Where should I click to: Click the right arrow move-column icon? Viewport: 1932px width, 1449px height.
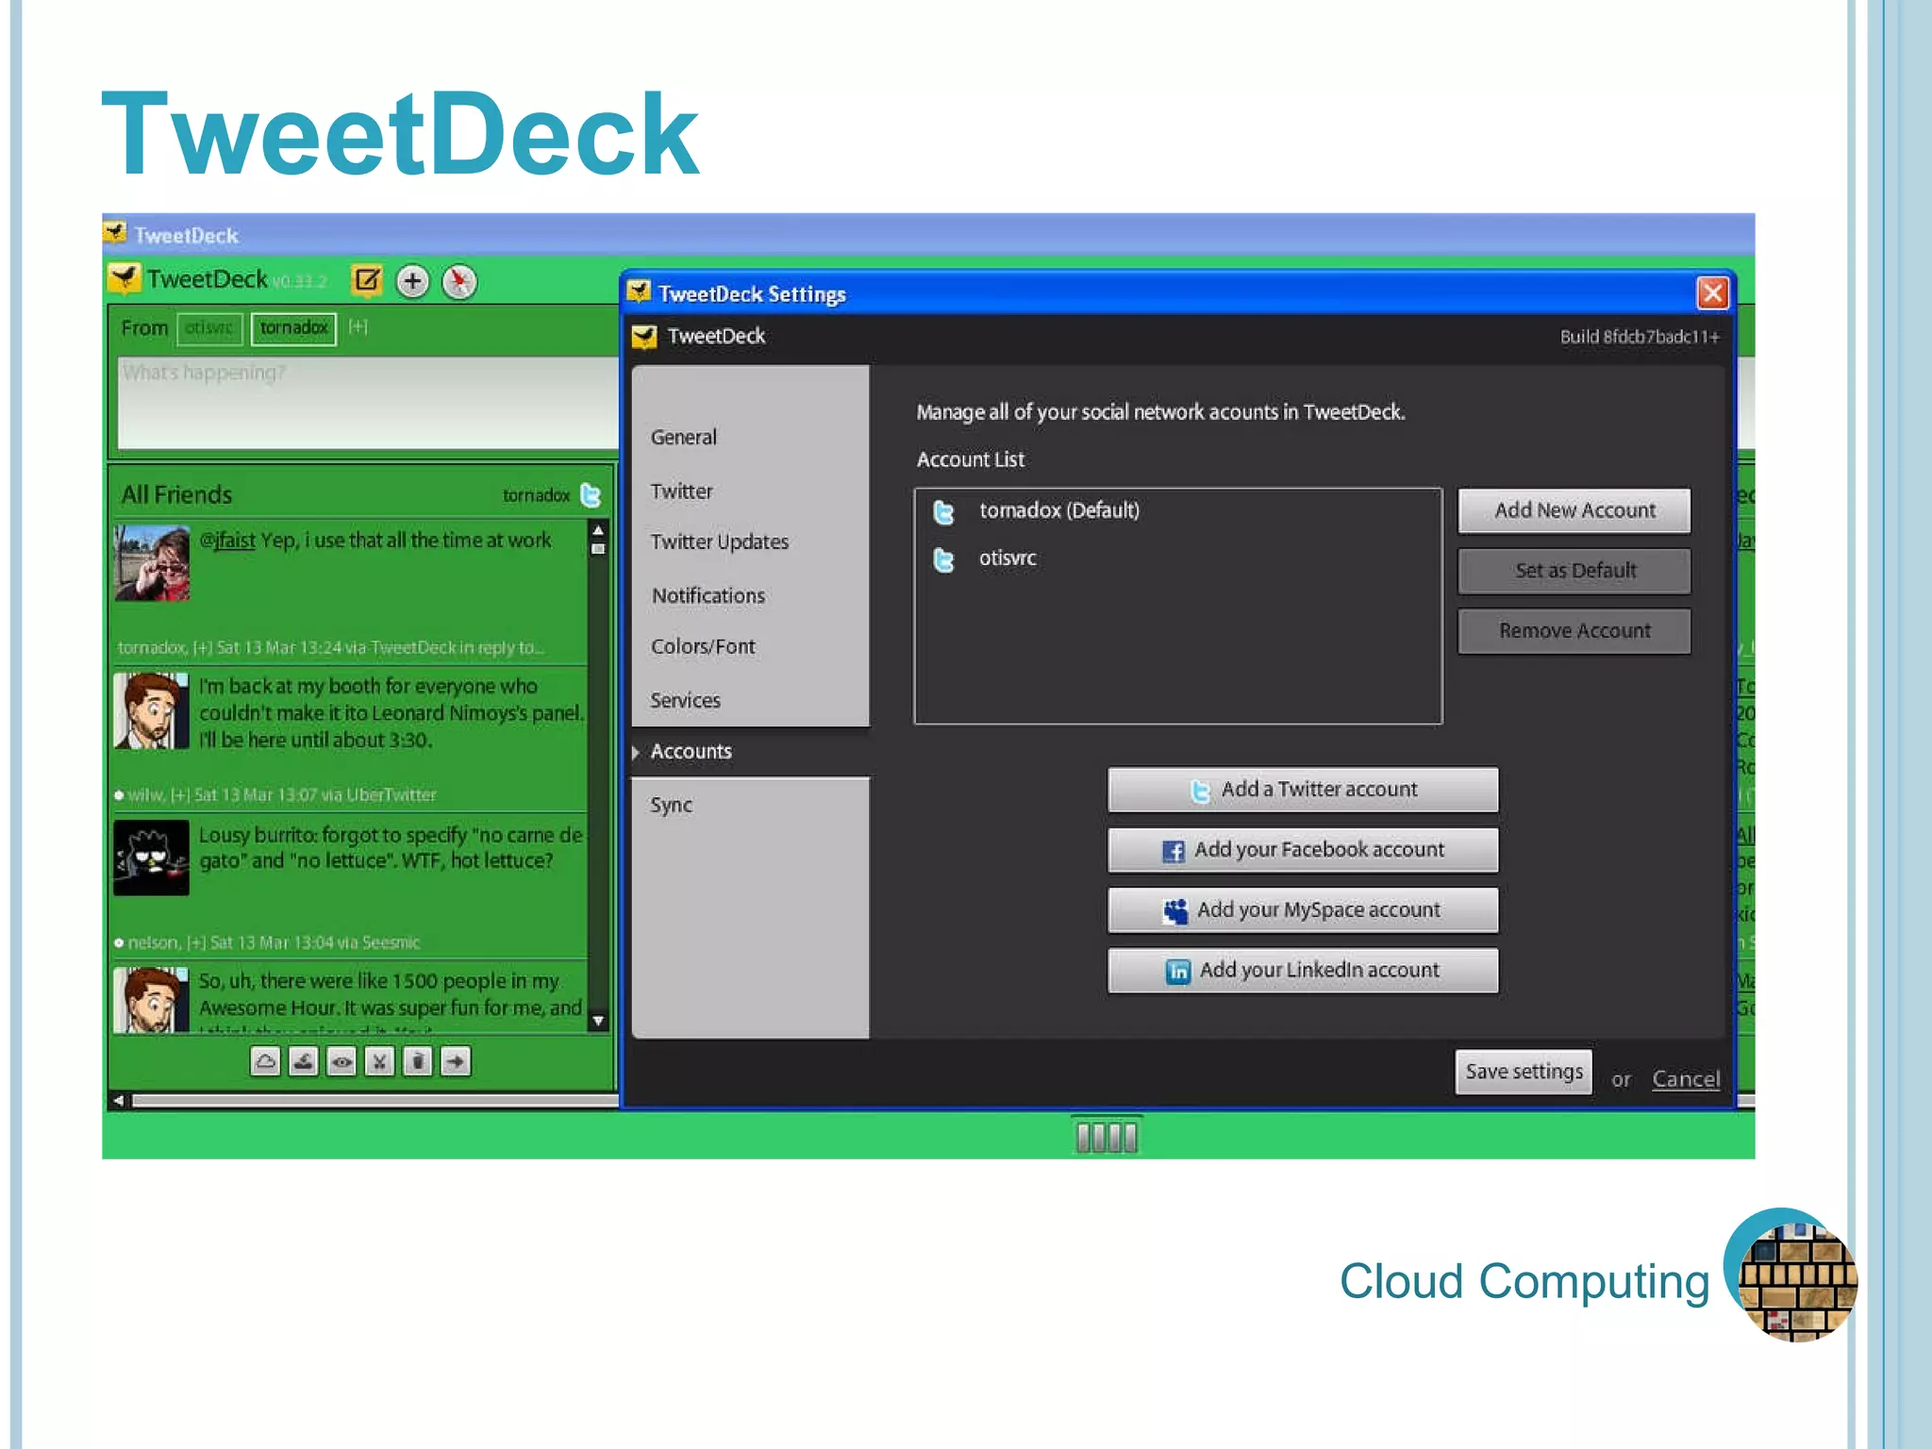tap(456, 1061)
